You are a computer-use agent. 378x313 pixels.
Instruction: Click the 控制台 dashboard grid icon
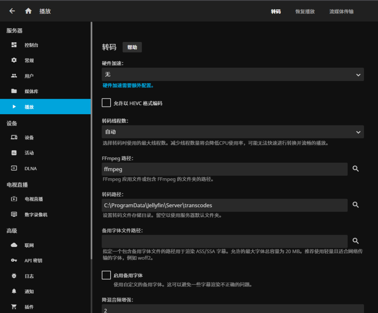(14, 45)
